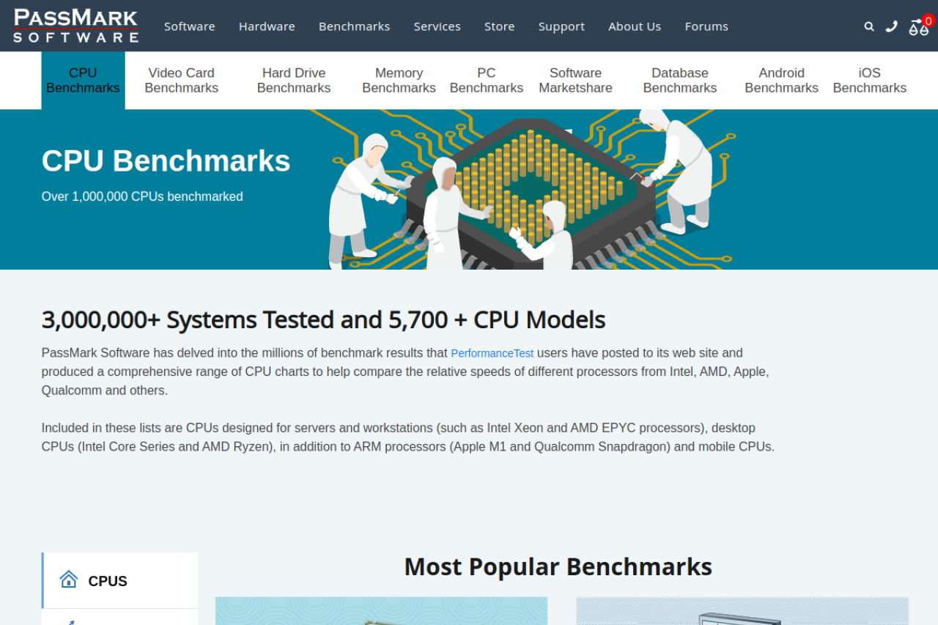Switch to Memory Benchmarks tab
Screen dimensions: 938x625
coord(399,81)
